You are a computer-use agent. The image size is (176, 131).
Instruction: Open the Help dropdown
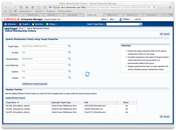(x=112, y=19)
